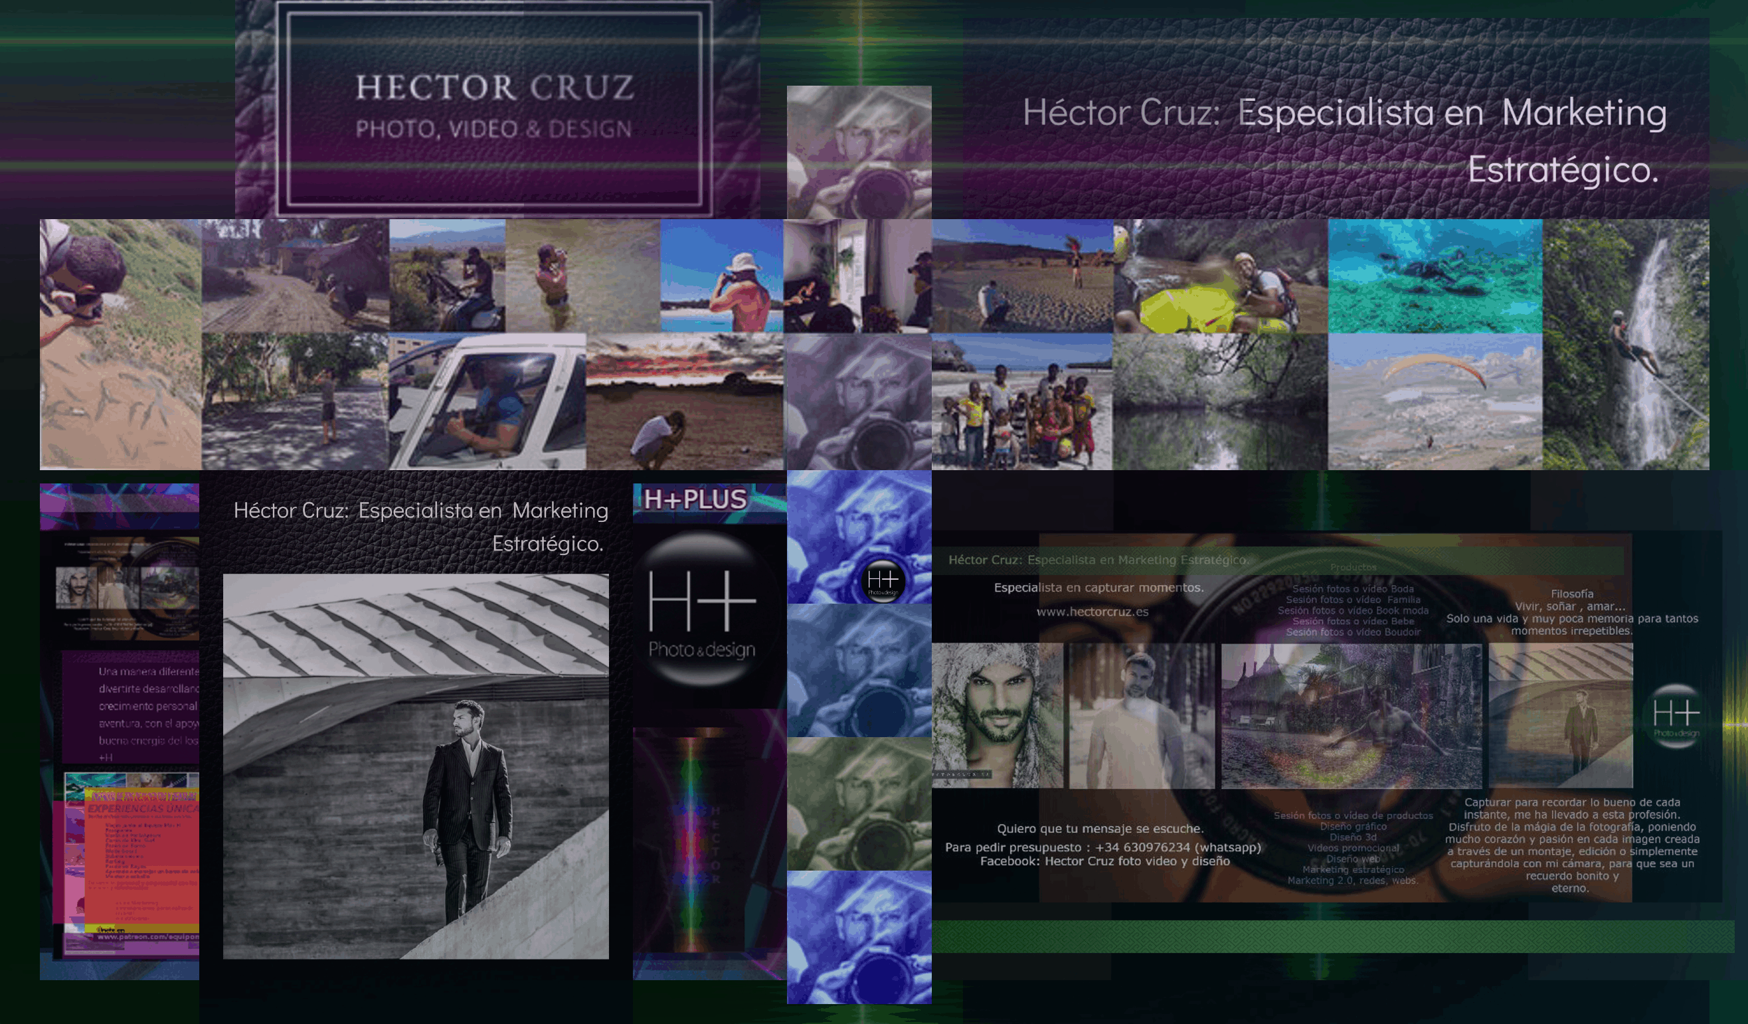Open the photo of man in white hat
This screenshot has height=1024, width=1748.
[722, 276]
